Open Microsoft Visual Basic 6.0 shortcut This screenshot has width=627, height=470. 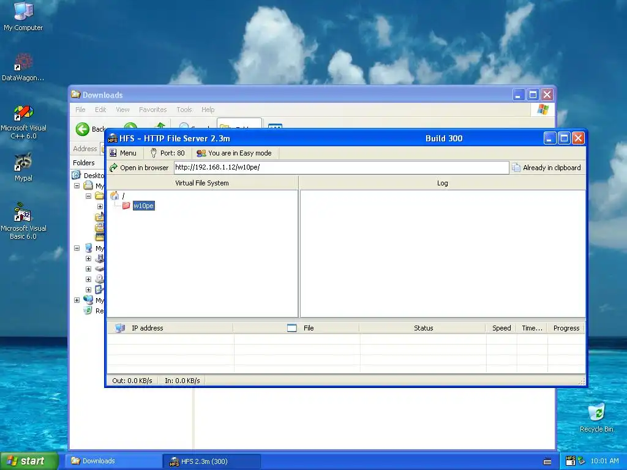pos(23,221)
